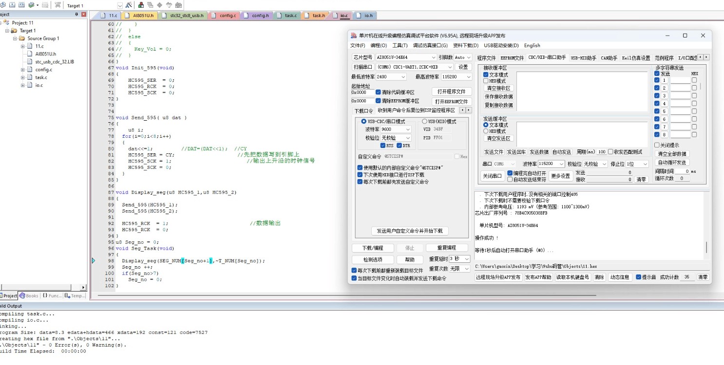
Task: Select USB(HID) mode radio button
Action: click(x=424, y=121)
